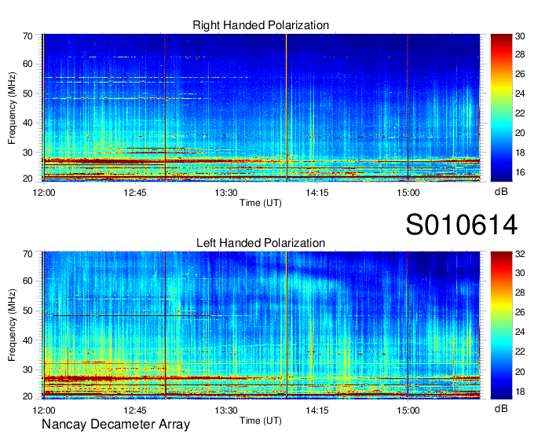Click inside the Right Handed Polarization spectrogram
Viewport: 534px width, 434px height.
pos(261,108)
